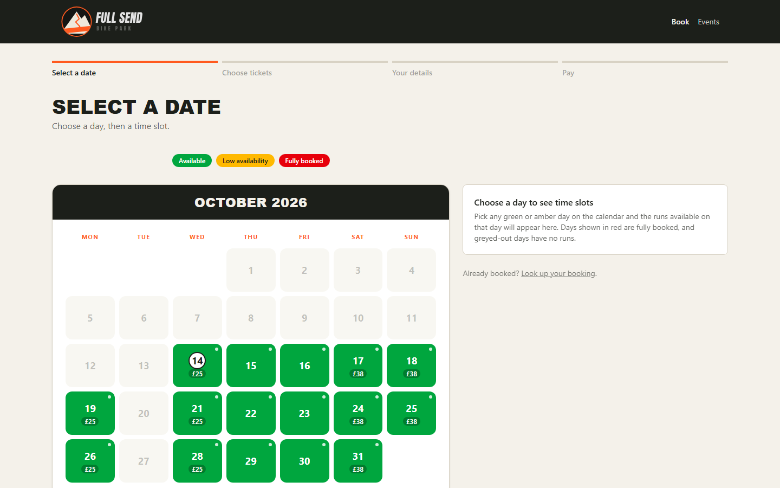Click the greyed-out day 1
The width and height of the screenshot is (780, 488).
coord(251,270)
